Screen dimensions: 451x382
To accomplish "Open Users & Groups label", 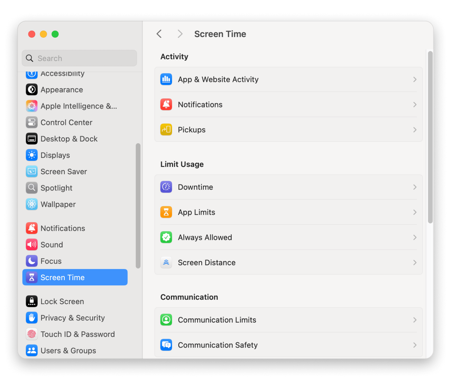I will [68, 350].
